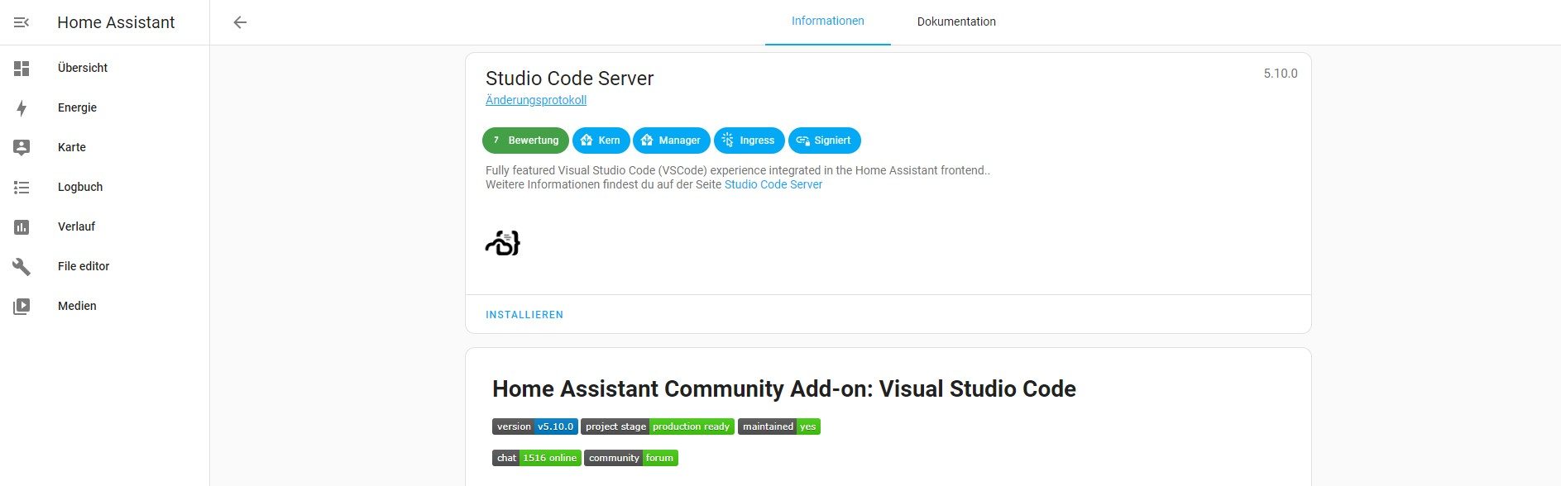
Task: Click the Bewertung rating chip
Action: (525, 141)
